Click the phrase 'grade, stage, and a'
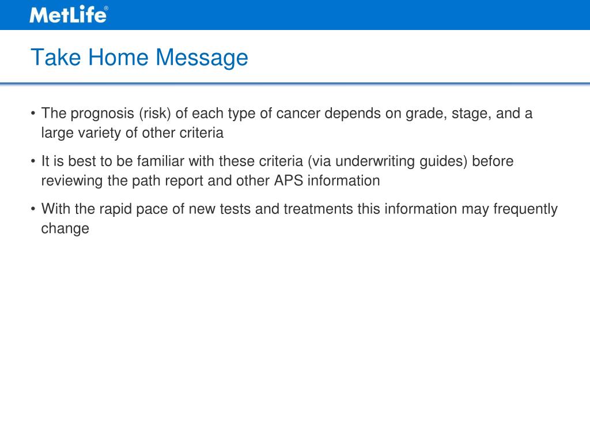This screenshot has width=590, height=443. [x=469, y=114]
